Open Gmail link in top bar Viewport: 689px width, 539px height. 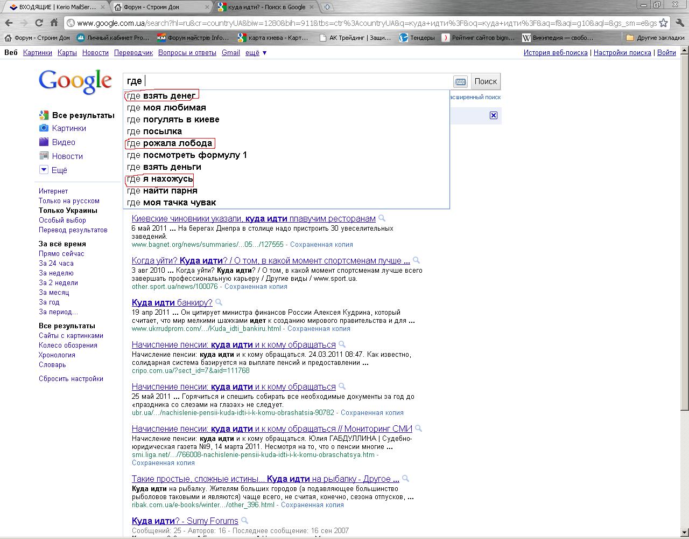231,53
